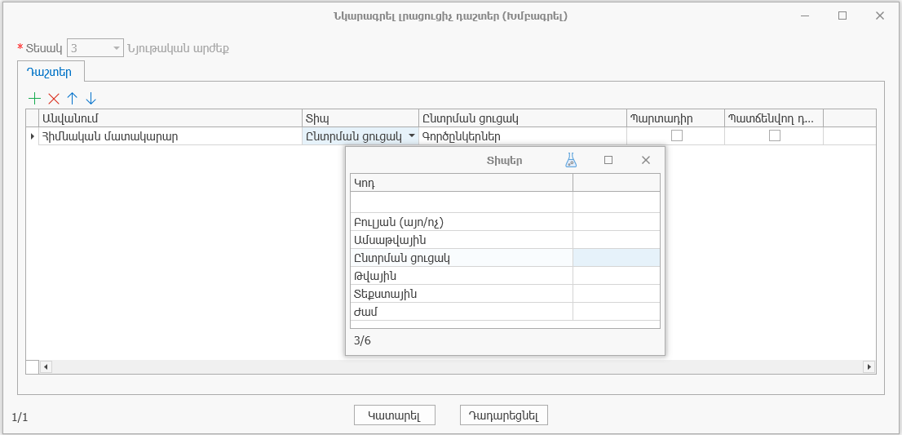Select Թվային type option
This screenshot has height=435, width=902.
click(462, 276)
